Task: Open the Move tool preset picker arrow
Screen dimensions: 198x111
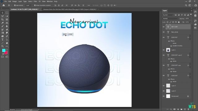Action: [x=12, y=6]
